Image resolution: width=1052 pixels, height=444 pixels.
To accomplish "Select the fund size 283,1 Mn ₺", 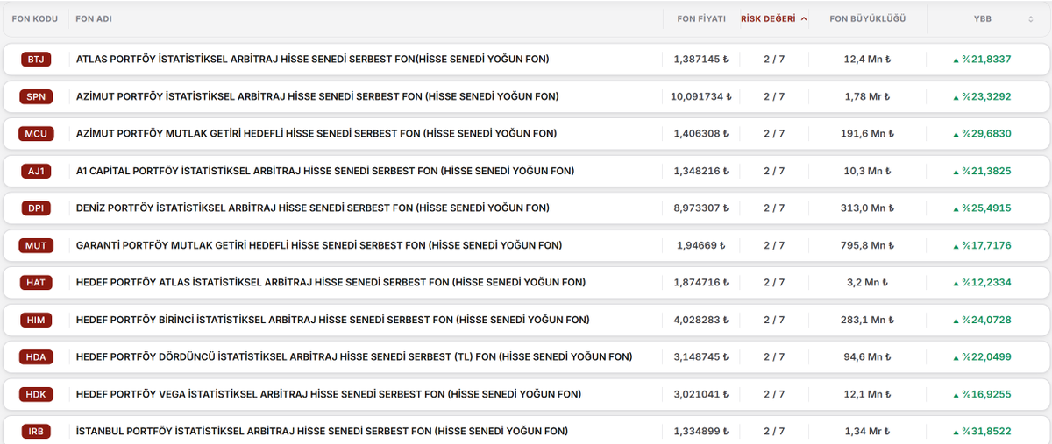I will pos(868,320).
